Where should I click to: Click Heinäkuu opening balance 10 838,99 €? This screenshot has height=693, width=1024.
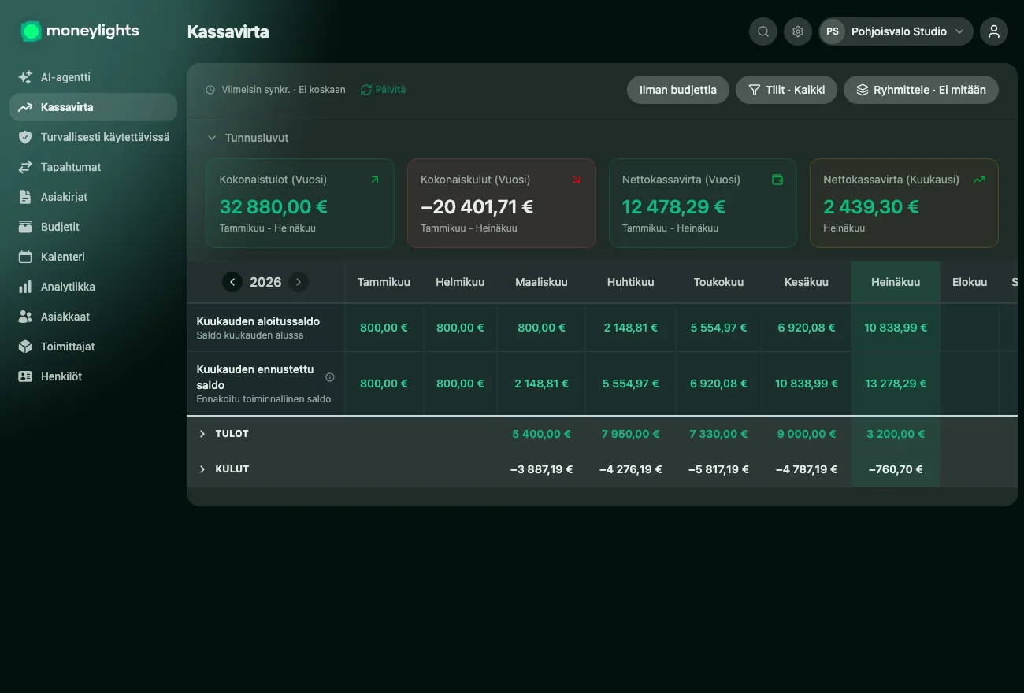coord(896,328)
